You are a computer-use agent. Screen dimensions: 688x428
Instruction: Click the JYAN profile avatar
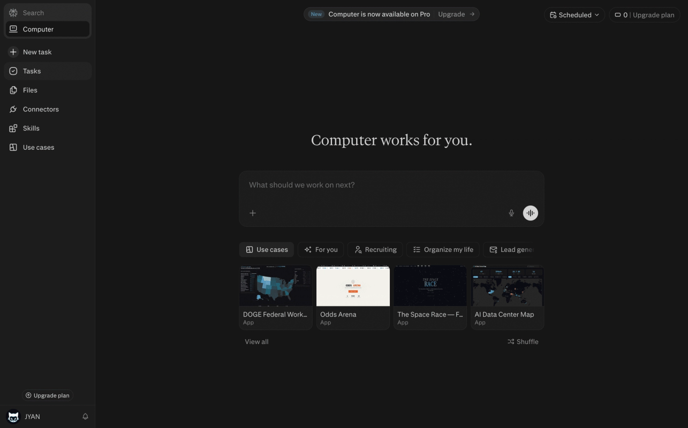tap(13, 416)
